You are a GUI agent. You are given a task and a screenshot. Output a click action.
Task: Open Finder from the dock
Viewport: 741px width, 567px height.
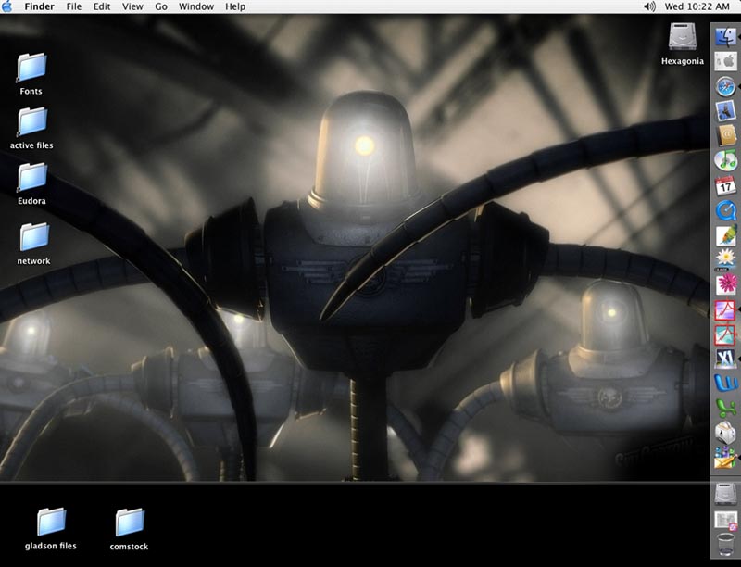(725, 38)
